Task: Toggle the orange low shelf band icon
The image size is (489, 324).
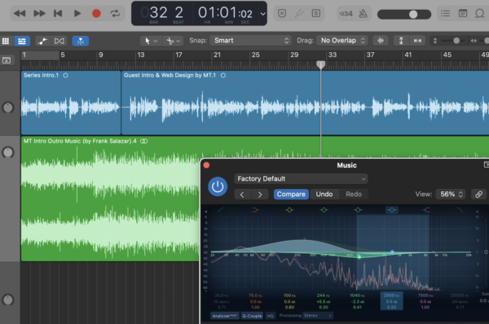Action: click(x=255, y=210)
